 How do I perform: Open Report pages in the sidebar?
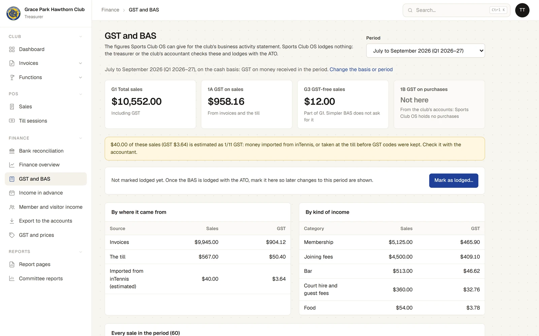tap(46, 264)
